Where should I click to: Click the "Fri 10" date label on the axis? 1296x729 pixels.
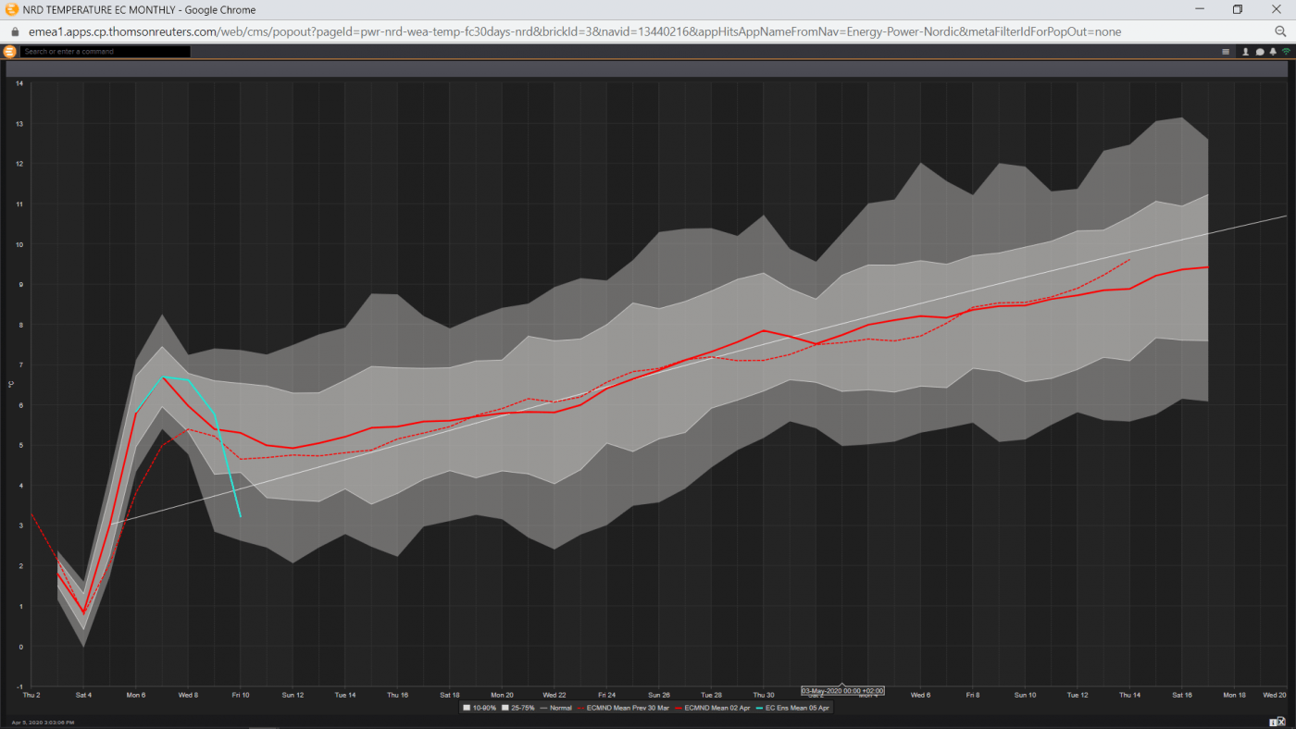tap(241, 695)
